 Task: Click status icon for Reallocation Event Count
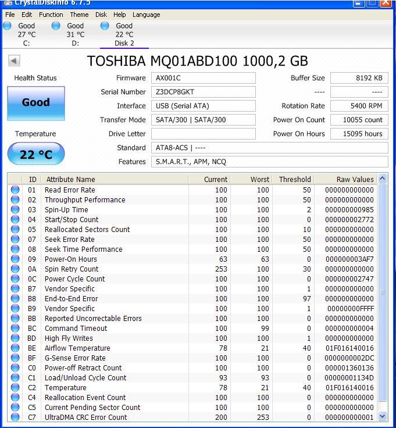[x=15, y=397]
